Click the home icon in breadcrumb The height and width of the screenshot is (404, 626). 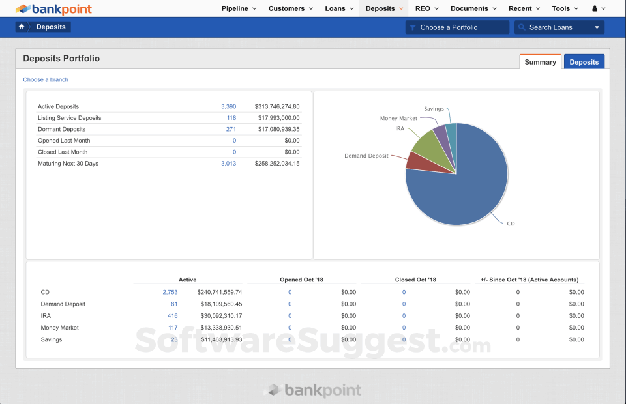[x=22, y=27]
